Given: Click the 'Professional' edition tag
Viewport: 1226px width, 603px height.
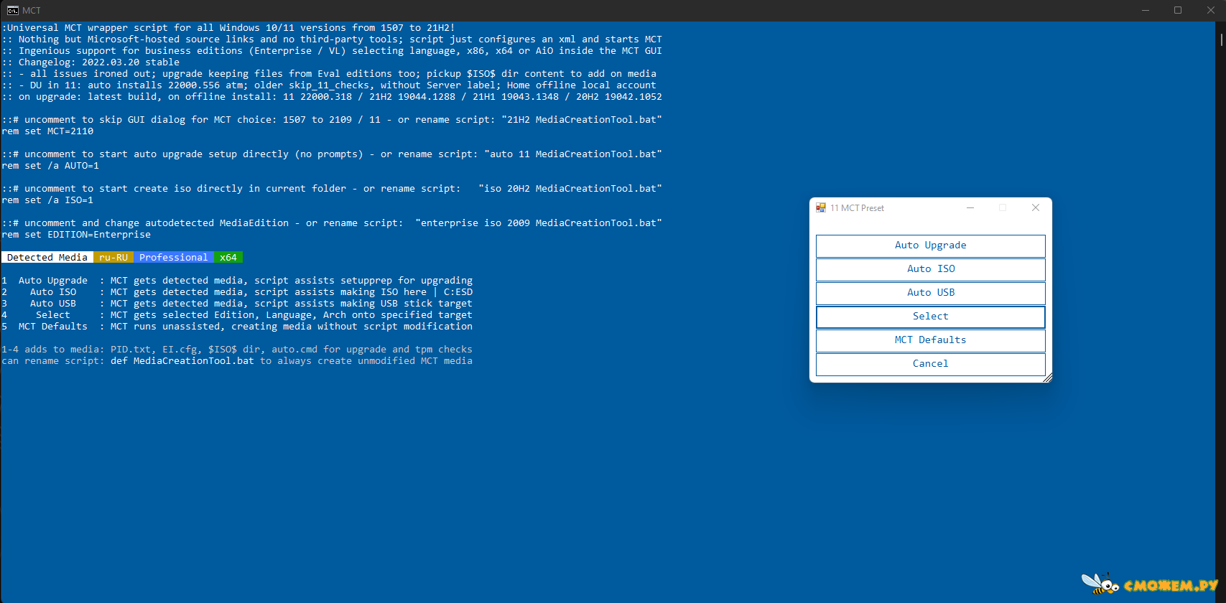Looking at the screenshot, I should (174, 258).
